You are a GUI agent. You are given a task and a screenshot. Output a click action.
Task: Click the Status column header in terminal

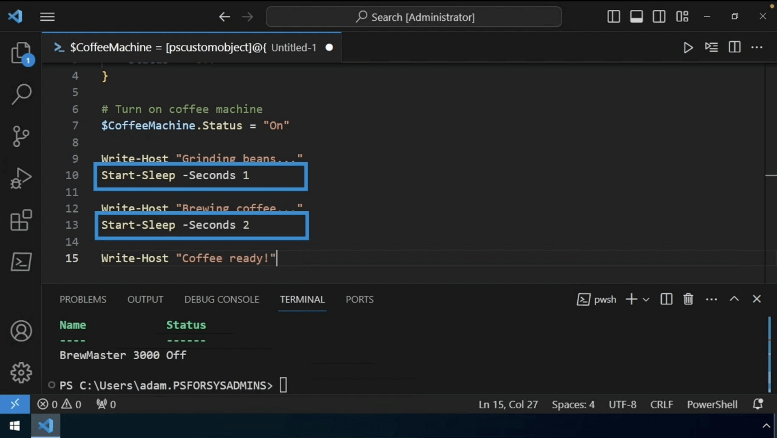186,325
